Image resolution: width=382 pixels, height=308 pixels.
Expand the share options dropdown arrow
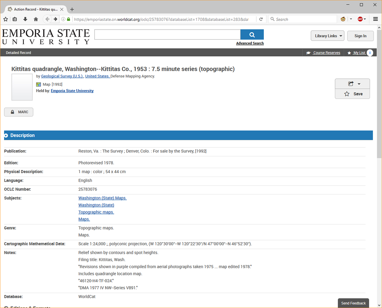click(x=359, y=84)
